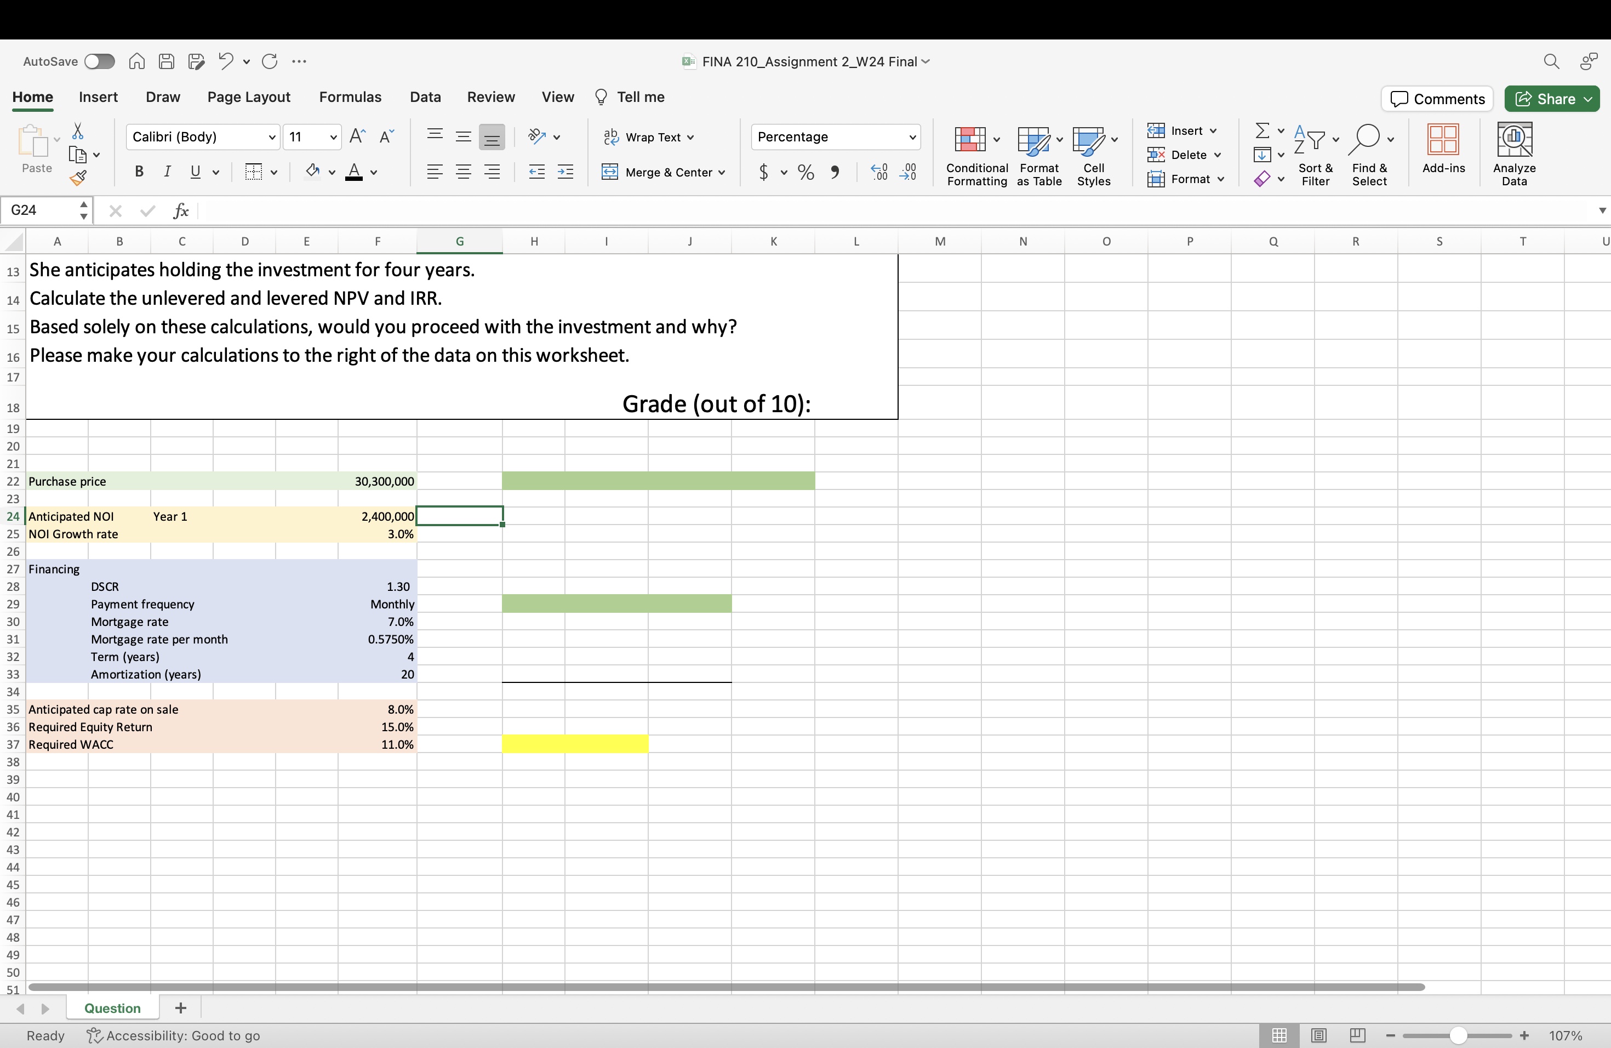
Task: Toggle italic formatting
Action: tap(167, 171)
